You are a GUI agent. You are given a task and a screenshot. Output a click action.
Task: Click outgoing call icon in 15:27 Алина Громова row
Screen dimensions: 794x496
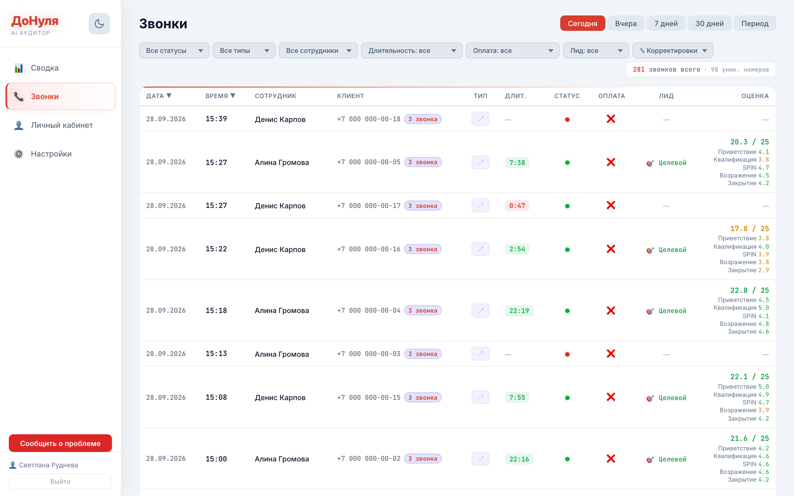coord(480,162)
